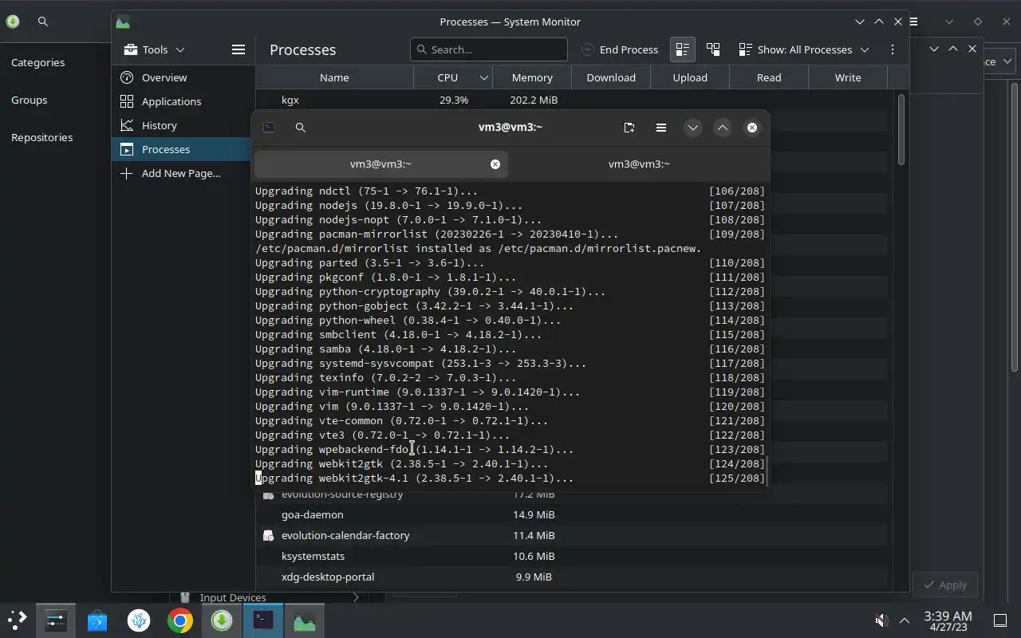The image size is (1021, 638).
Task: Click the terminal search icon
Action: [x=301, y=128]
